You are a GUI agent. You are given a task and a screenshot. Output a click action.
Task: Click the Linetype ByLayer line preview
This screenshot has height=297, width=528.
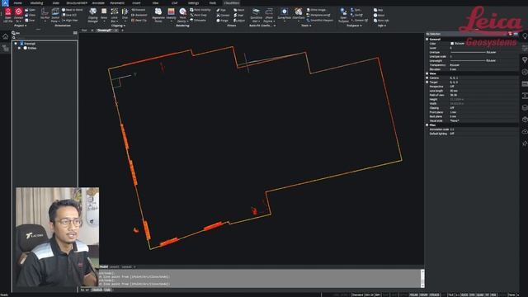tap(468, 52)
